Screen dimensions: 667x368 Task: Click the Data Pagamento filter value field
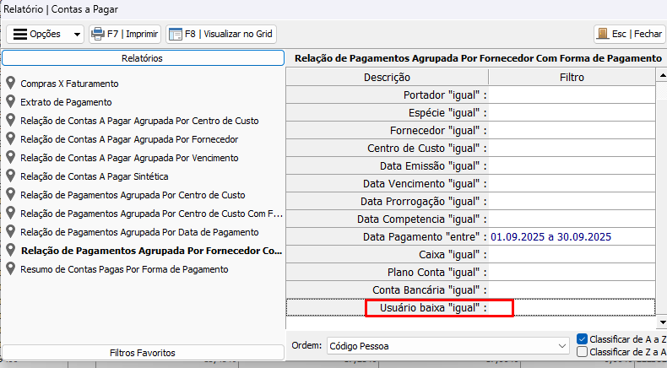click(x=572, y=237)
